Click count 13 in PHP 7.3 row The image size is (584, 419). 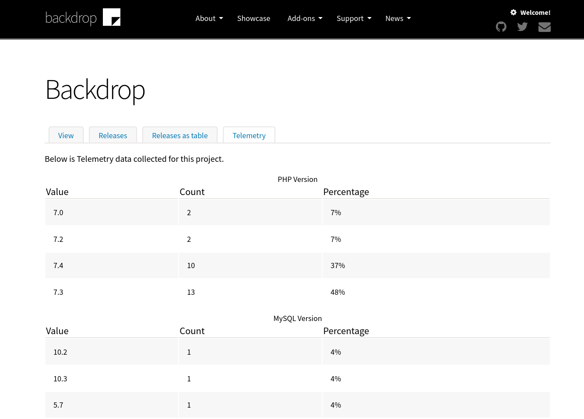[250, 292]
